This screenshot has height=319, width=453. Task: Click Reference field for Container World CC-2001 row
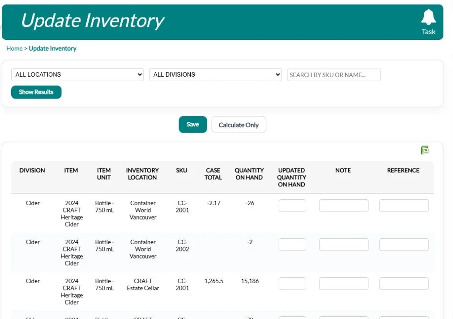(404, 206)
